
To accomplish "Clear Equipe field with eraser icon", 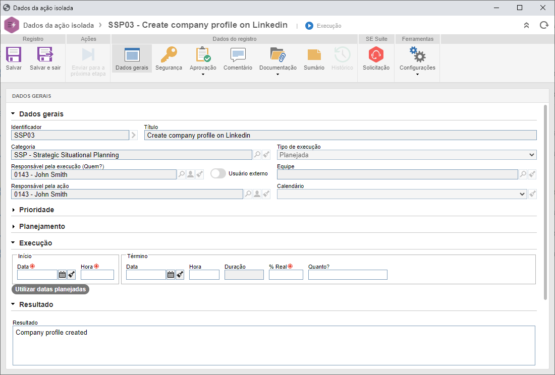I will point(532,174).
